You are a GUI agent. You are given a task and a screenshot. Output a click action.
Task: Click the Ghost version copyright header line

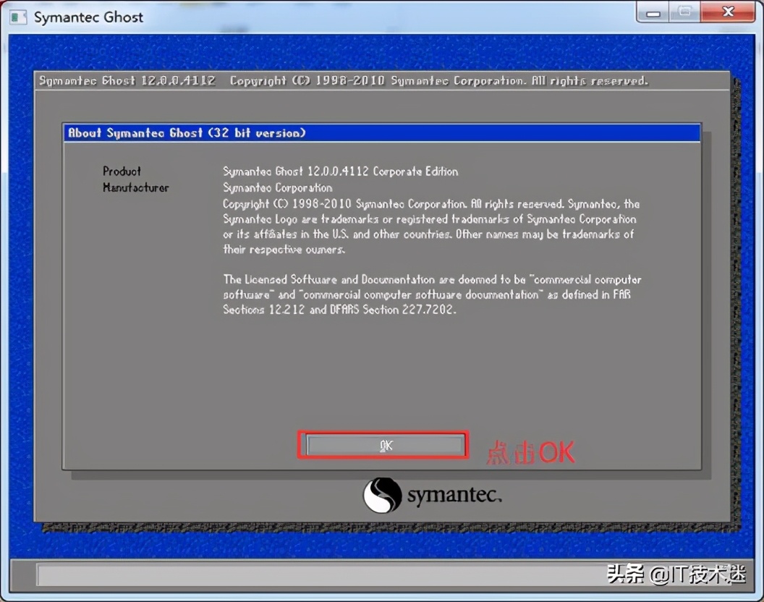(x=344, y=81)
